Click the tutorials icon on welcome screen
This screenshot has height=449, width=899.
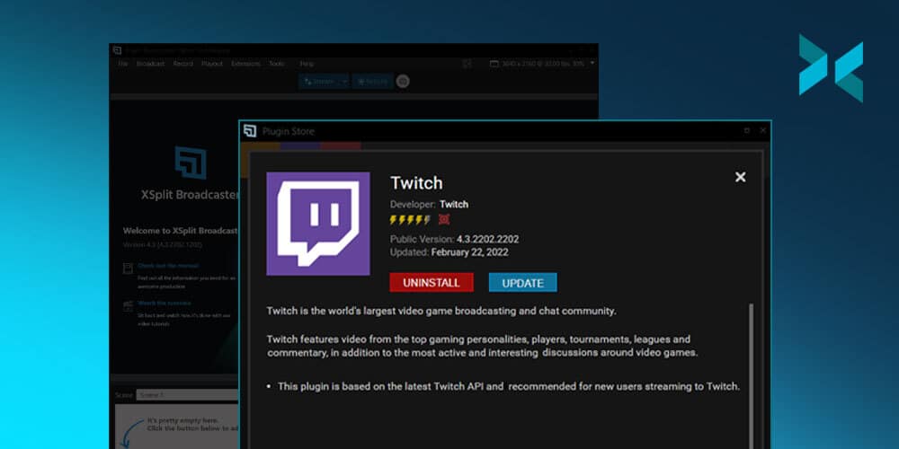[x=128, y=304]
